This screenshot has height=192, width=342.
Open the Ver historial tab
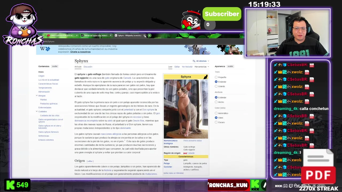click(187, 67)
